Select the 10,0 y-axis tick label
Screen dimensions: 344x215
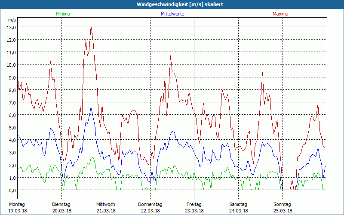point(11,64)
